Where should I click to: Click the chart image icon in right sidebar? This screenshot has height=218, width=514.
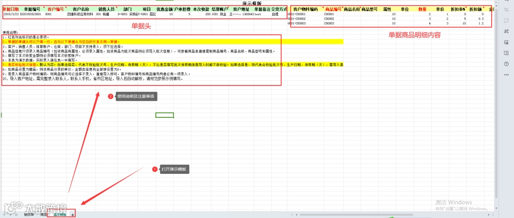coord(506,42)
